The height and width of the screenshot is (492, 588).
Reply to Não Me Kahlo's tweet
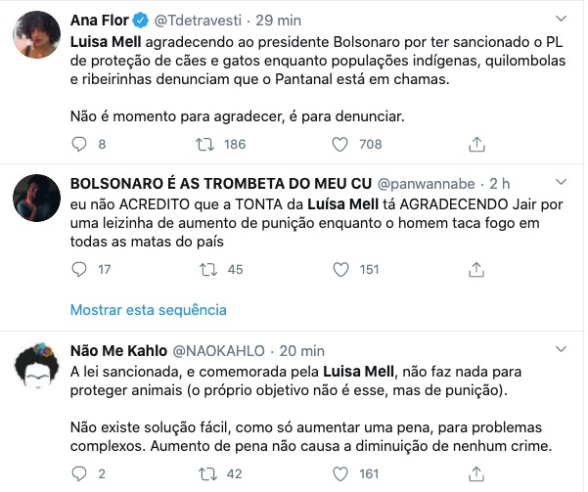click(x=81, y=474)
